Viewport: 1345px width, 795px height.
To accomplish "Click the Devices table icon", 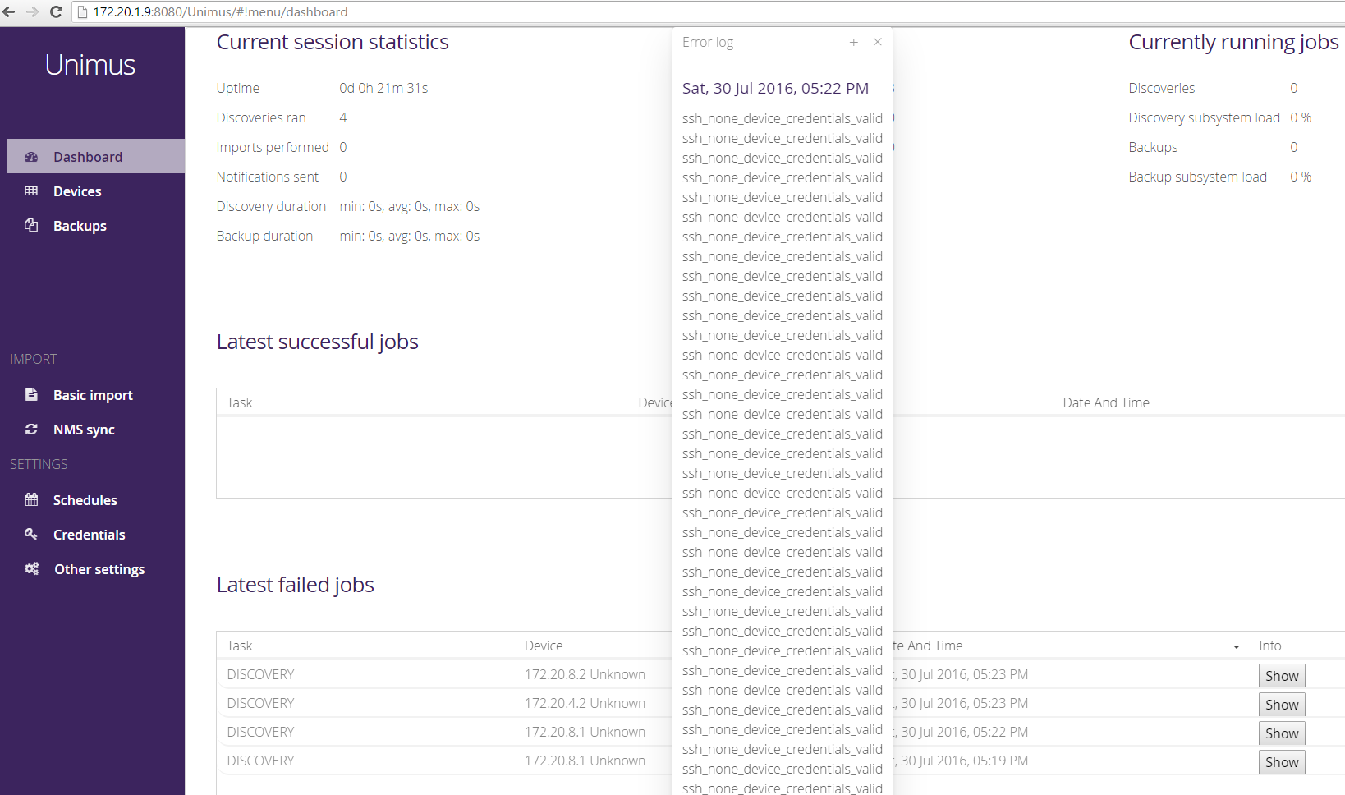I will pos(31,191).
